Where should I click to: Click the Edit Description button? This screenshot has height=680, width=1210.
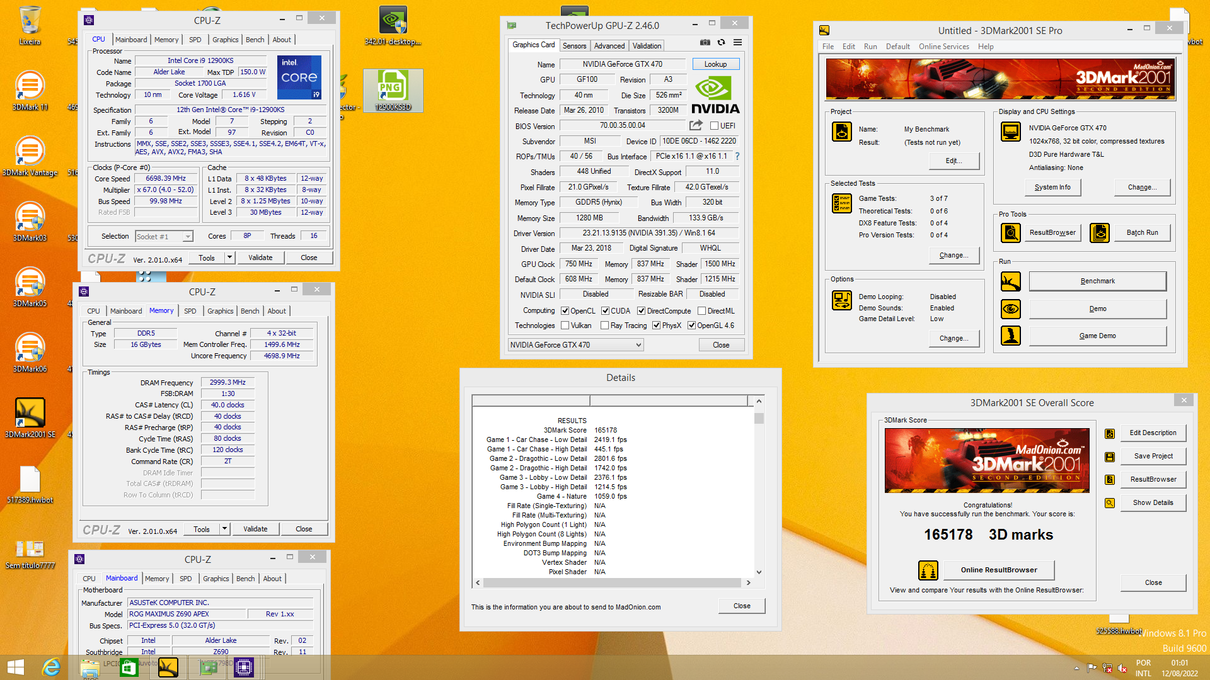coord(1153,433)
